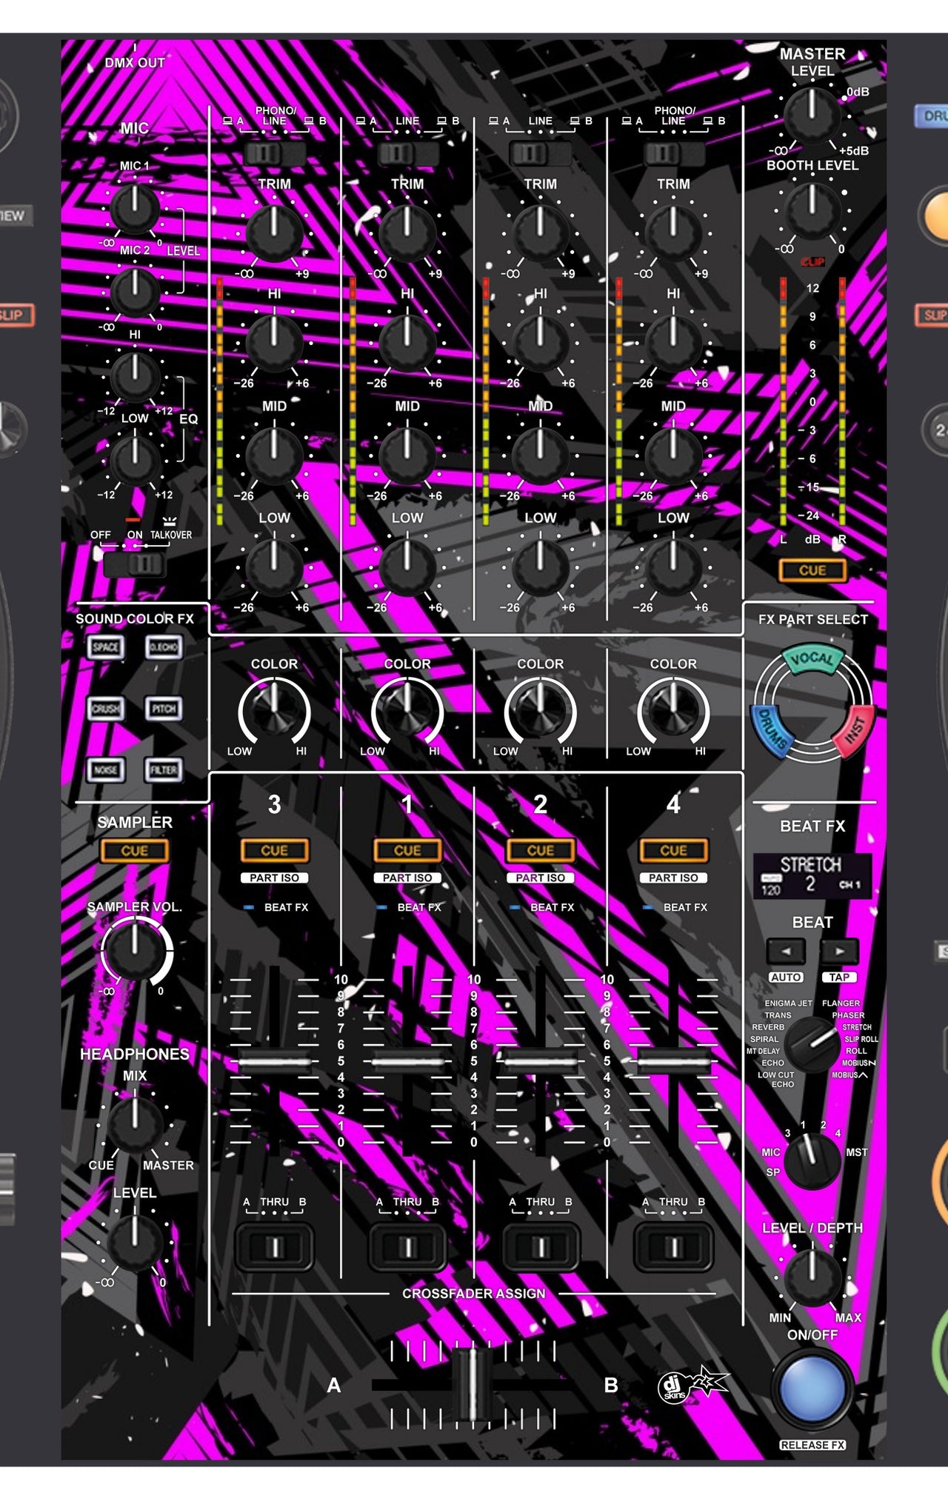Toggle the Master CUE button
The image size is (948, 1507).
pos(812,570)
